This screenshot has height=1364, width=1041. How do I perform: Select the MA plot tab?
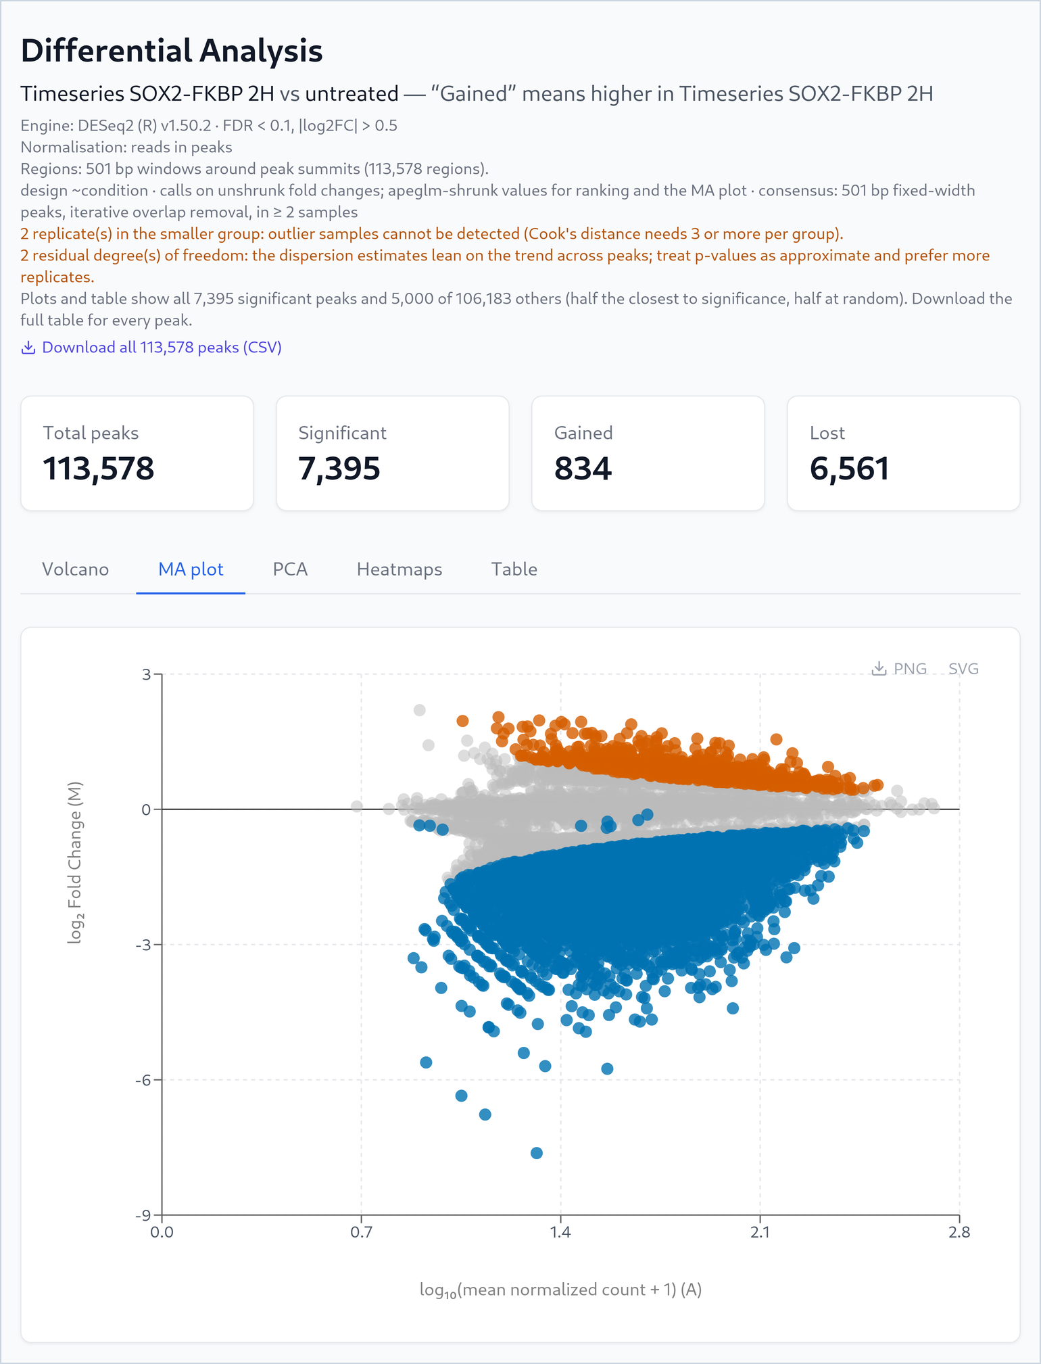(x=191, y=569)
